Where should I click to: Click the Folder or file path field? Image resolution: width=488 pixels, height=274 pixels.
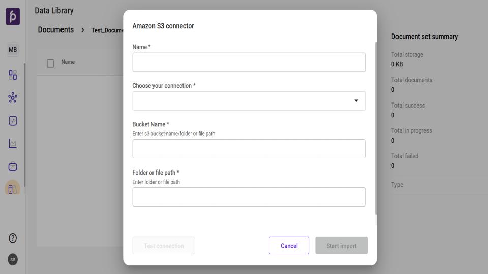click(x=249, y=197)
